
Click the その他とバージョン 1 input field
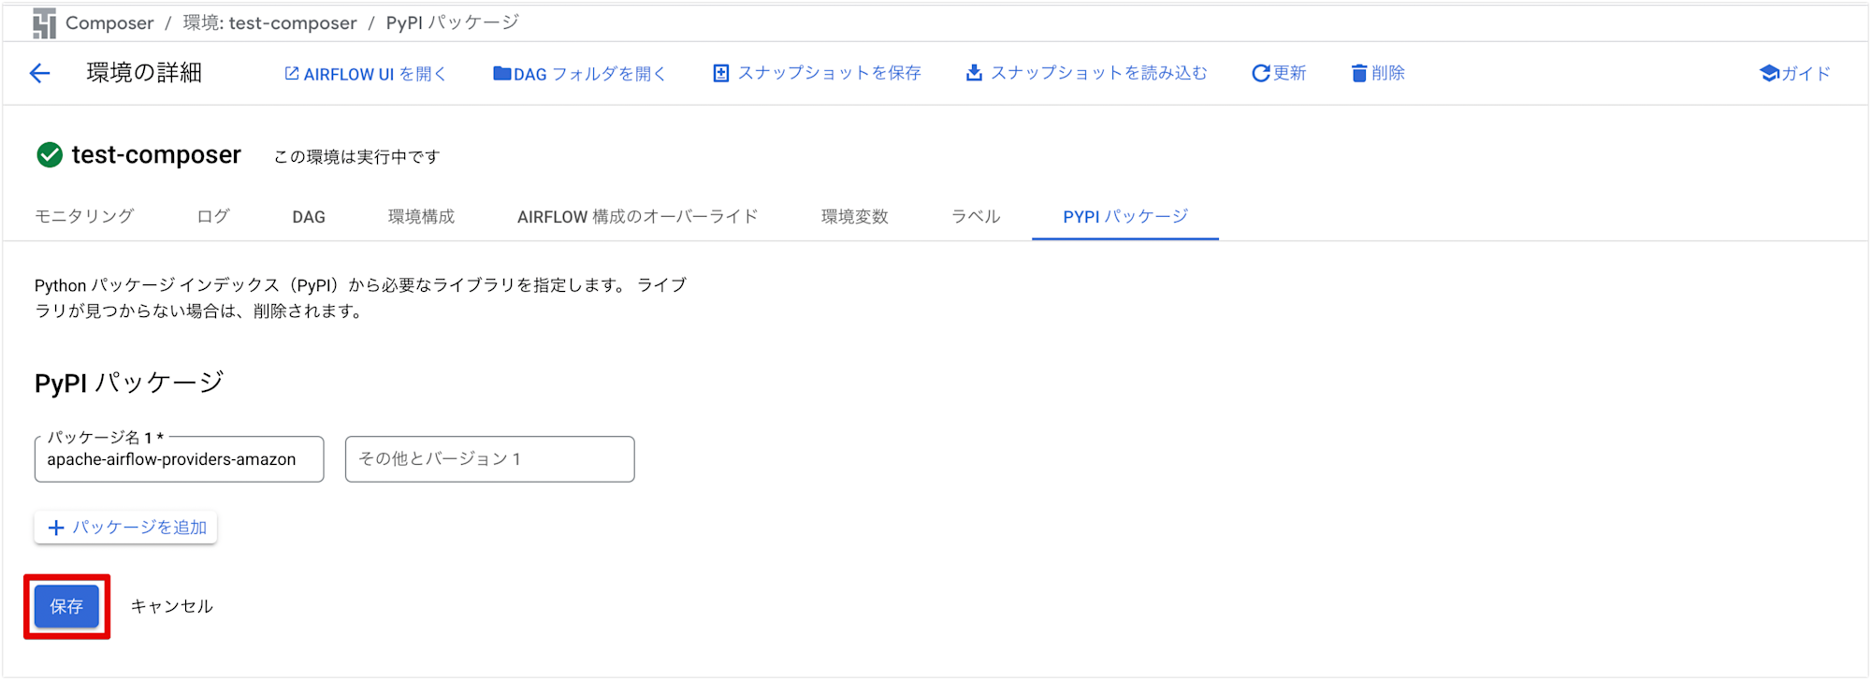pos(489,459)
